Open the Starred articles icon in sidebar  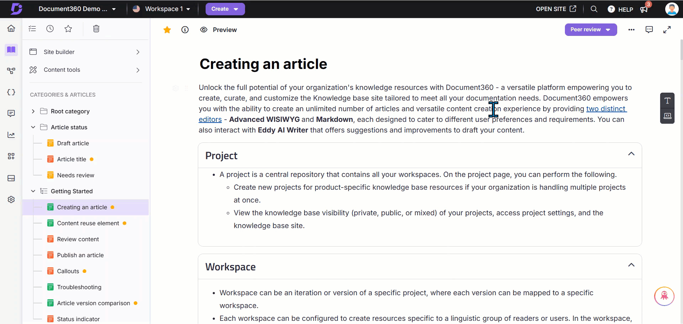pos(68,29)
